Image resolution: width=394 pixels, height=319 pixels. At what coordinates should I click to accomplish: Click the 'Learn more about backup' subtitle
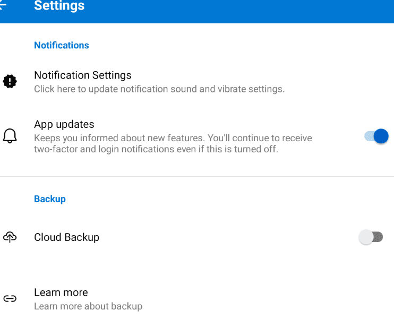88,306
